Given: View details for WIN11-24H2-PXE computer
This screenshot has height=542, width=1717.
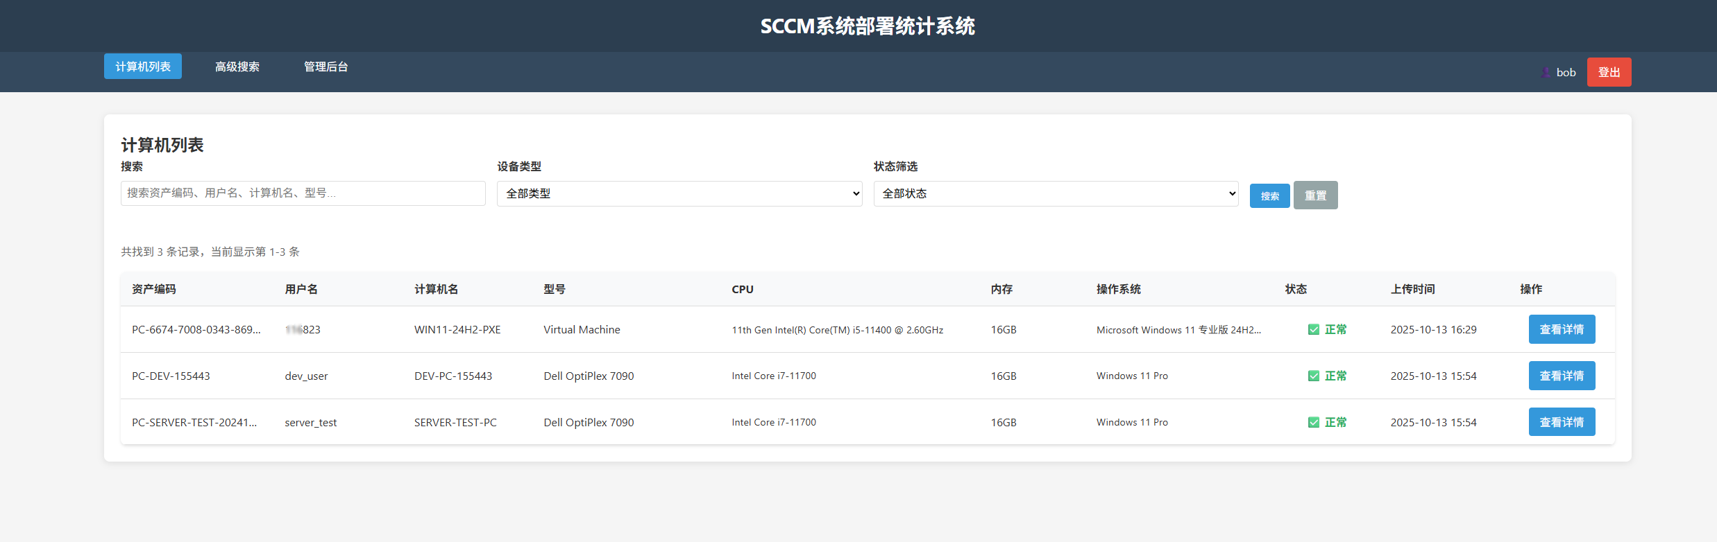Looking at the screenshot, I should (1562, 330).
